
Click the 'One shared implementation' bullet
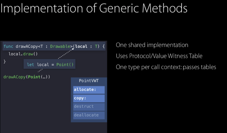click(152, 45)
